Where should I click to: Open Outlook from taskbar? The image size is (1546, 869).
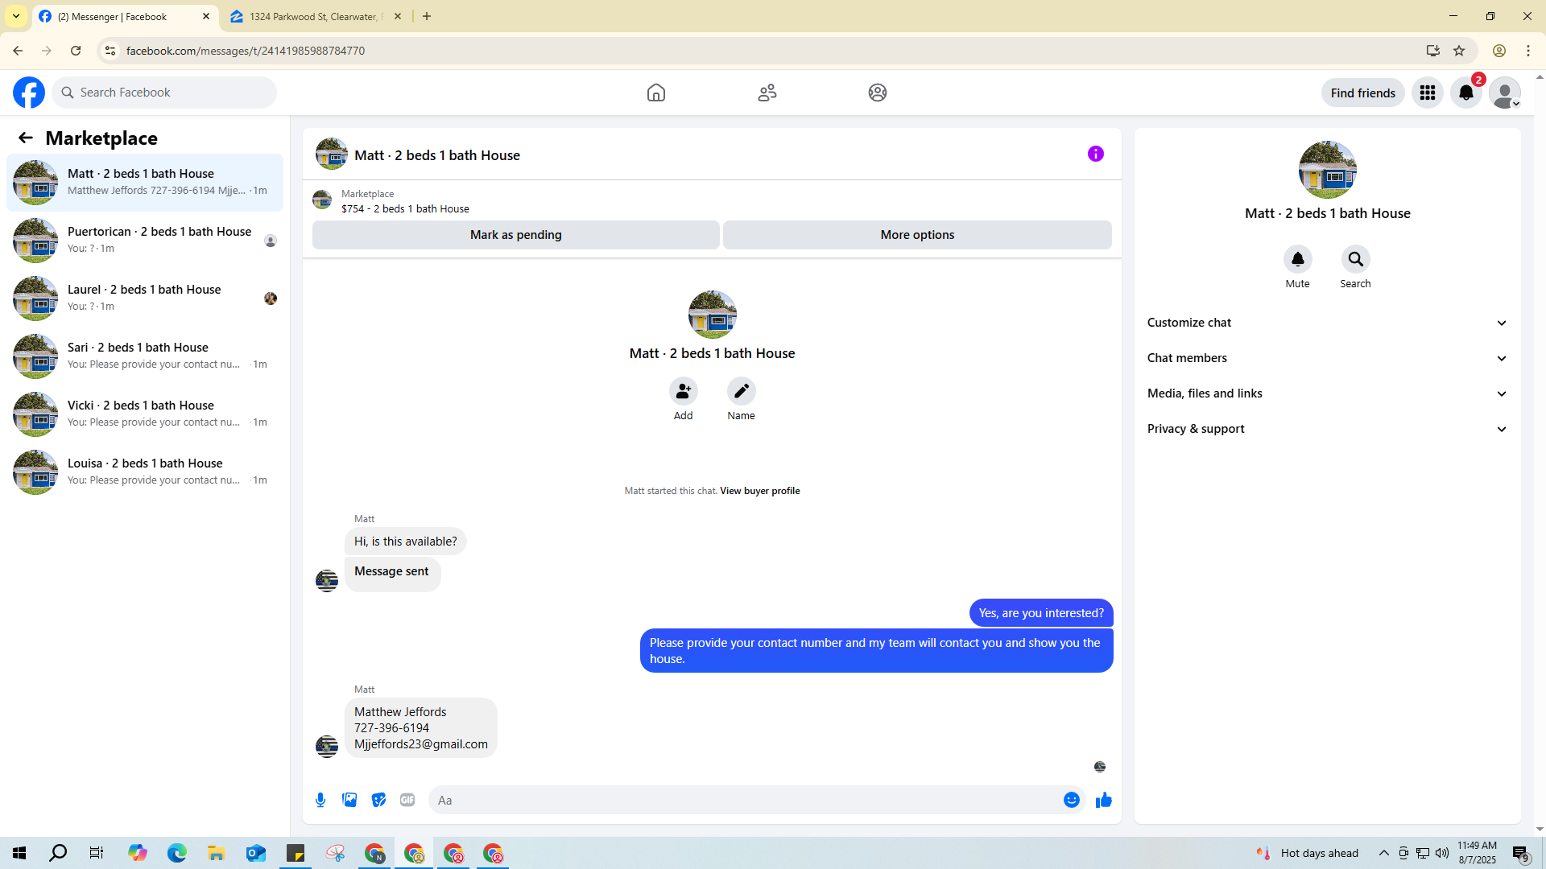pyautogui.click(x=256, y=853)
